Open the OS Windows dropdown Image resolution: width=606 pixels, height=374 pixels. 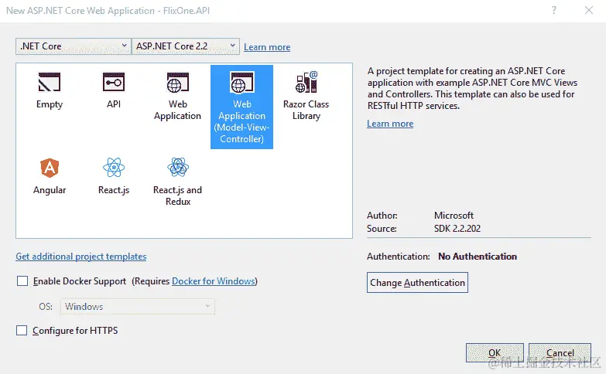(138, 307)
